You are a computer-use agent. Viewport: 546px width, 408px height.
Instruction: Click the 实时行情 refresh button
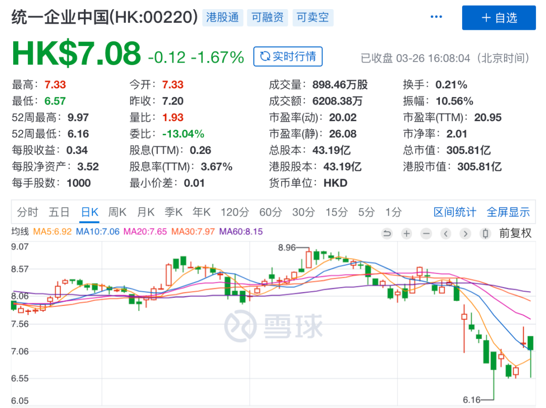click(288, 57)
